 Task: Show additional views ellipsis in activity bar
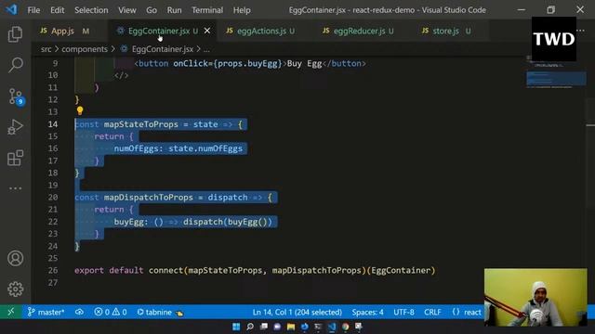pyautogui.click(x=15, y=188)
